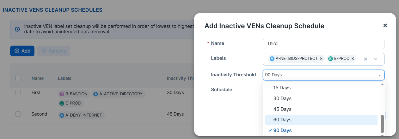Toggle the select-all checkbox in table header

click(18, 78)
